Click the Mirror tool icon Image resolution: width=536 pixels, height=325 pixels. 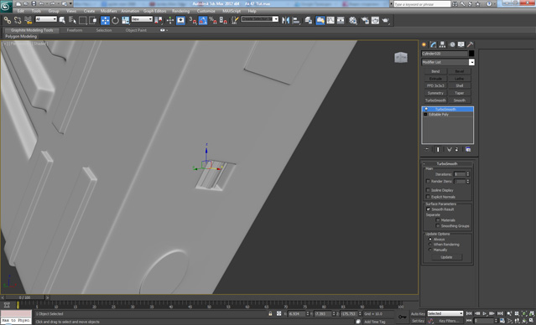(x=285, y=20)
